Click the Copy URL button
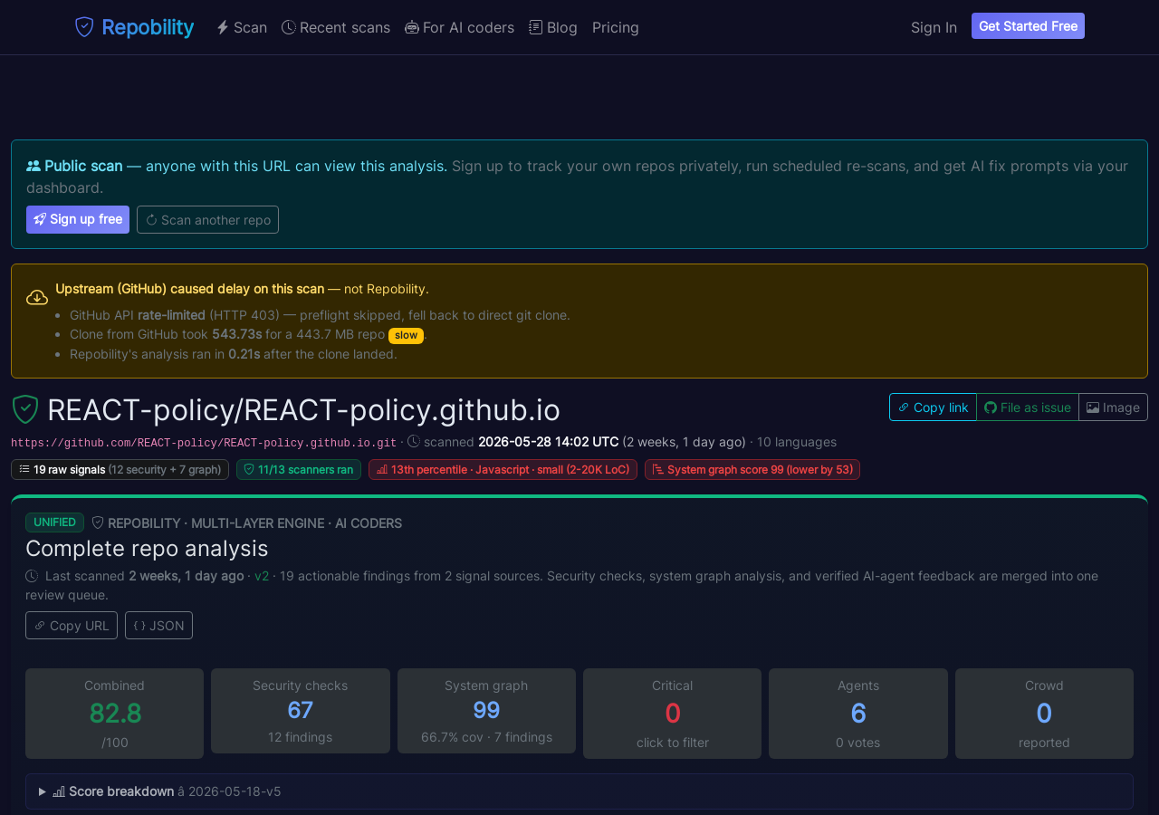Screen dimensions: 1159x815 click(72, 625)
